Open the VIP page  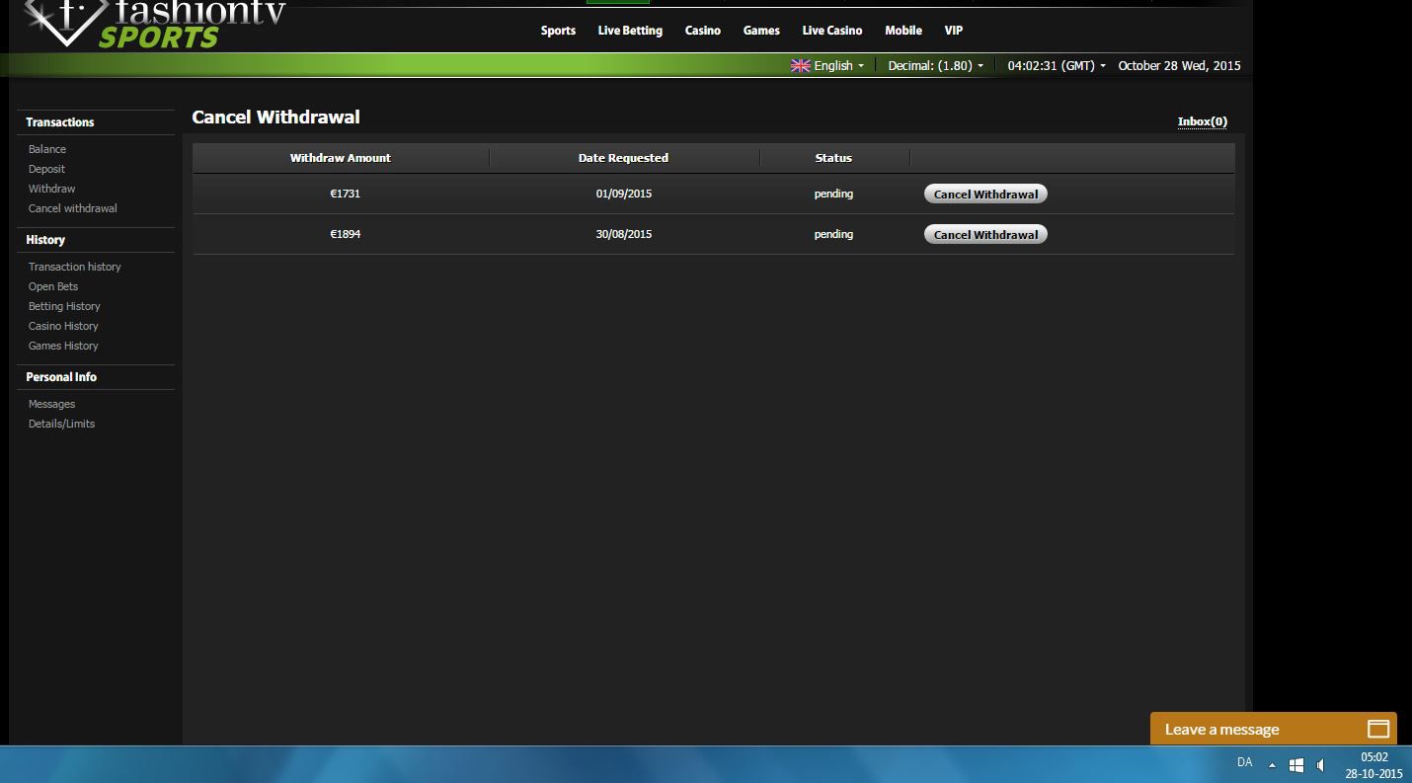pyautogui.click(x=954, y=31)
